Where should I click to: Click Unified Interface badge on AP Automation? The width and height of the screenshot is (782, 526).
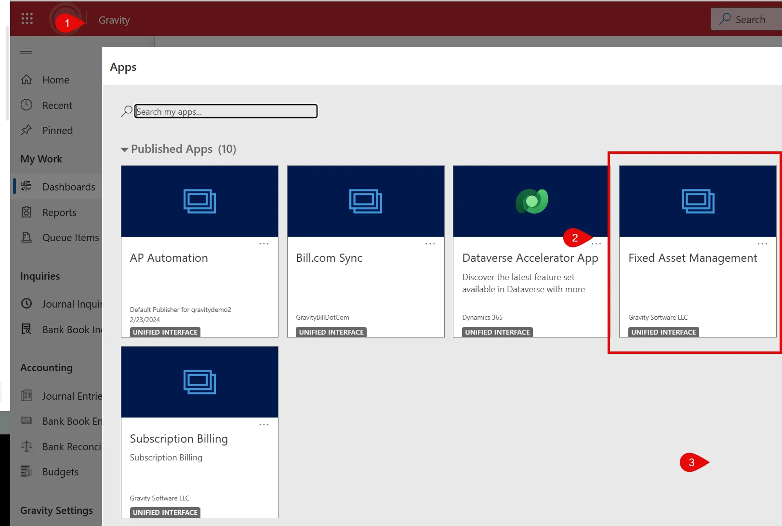[x=165, y=332]
